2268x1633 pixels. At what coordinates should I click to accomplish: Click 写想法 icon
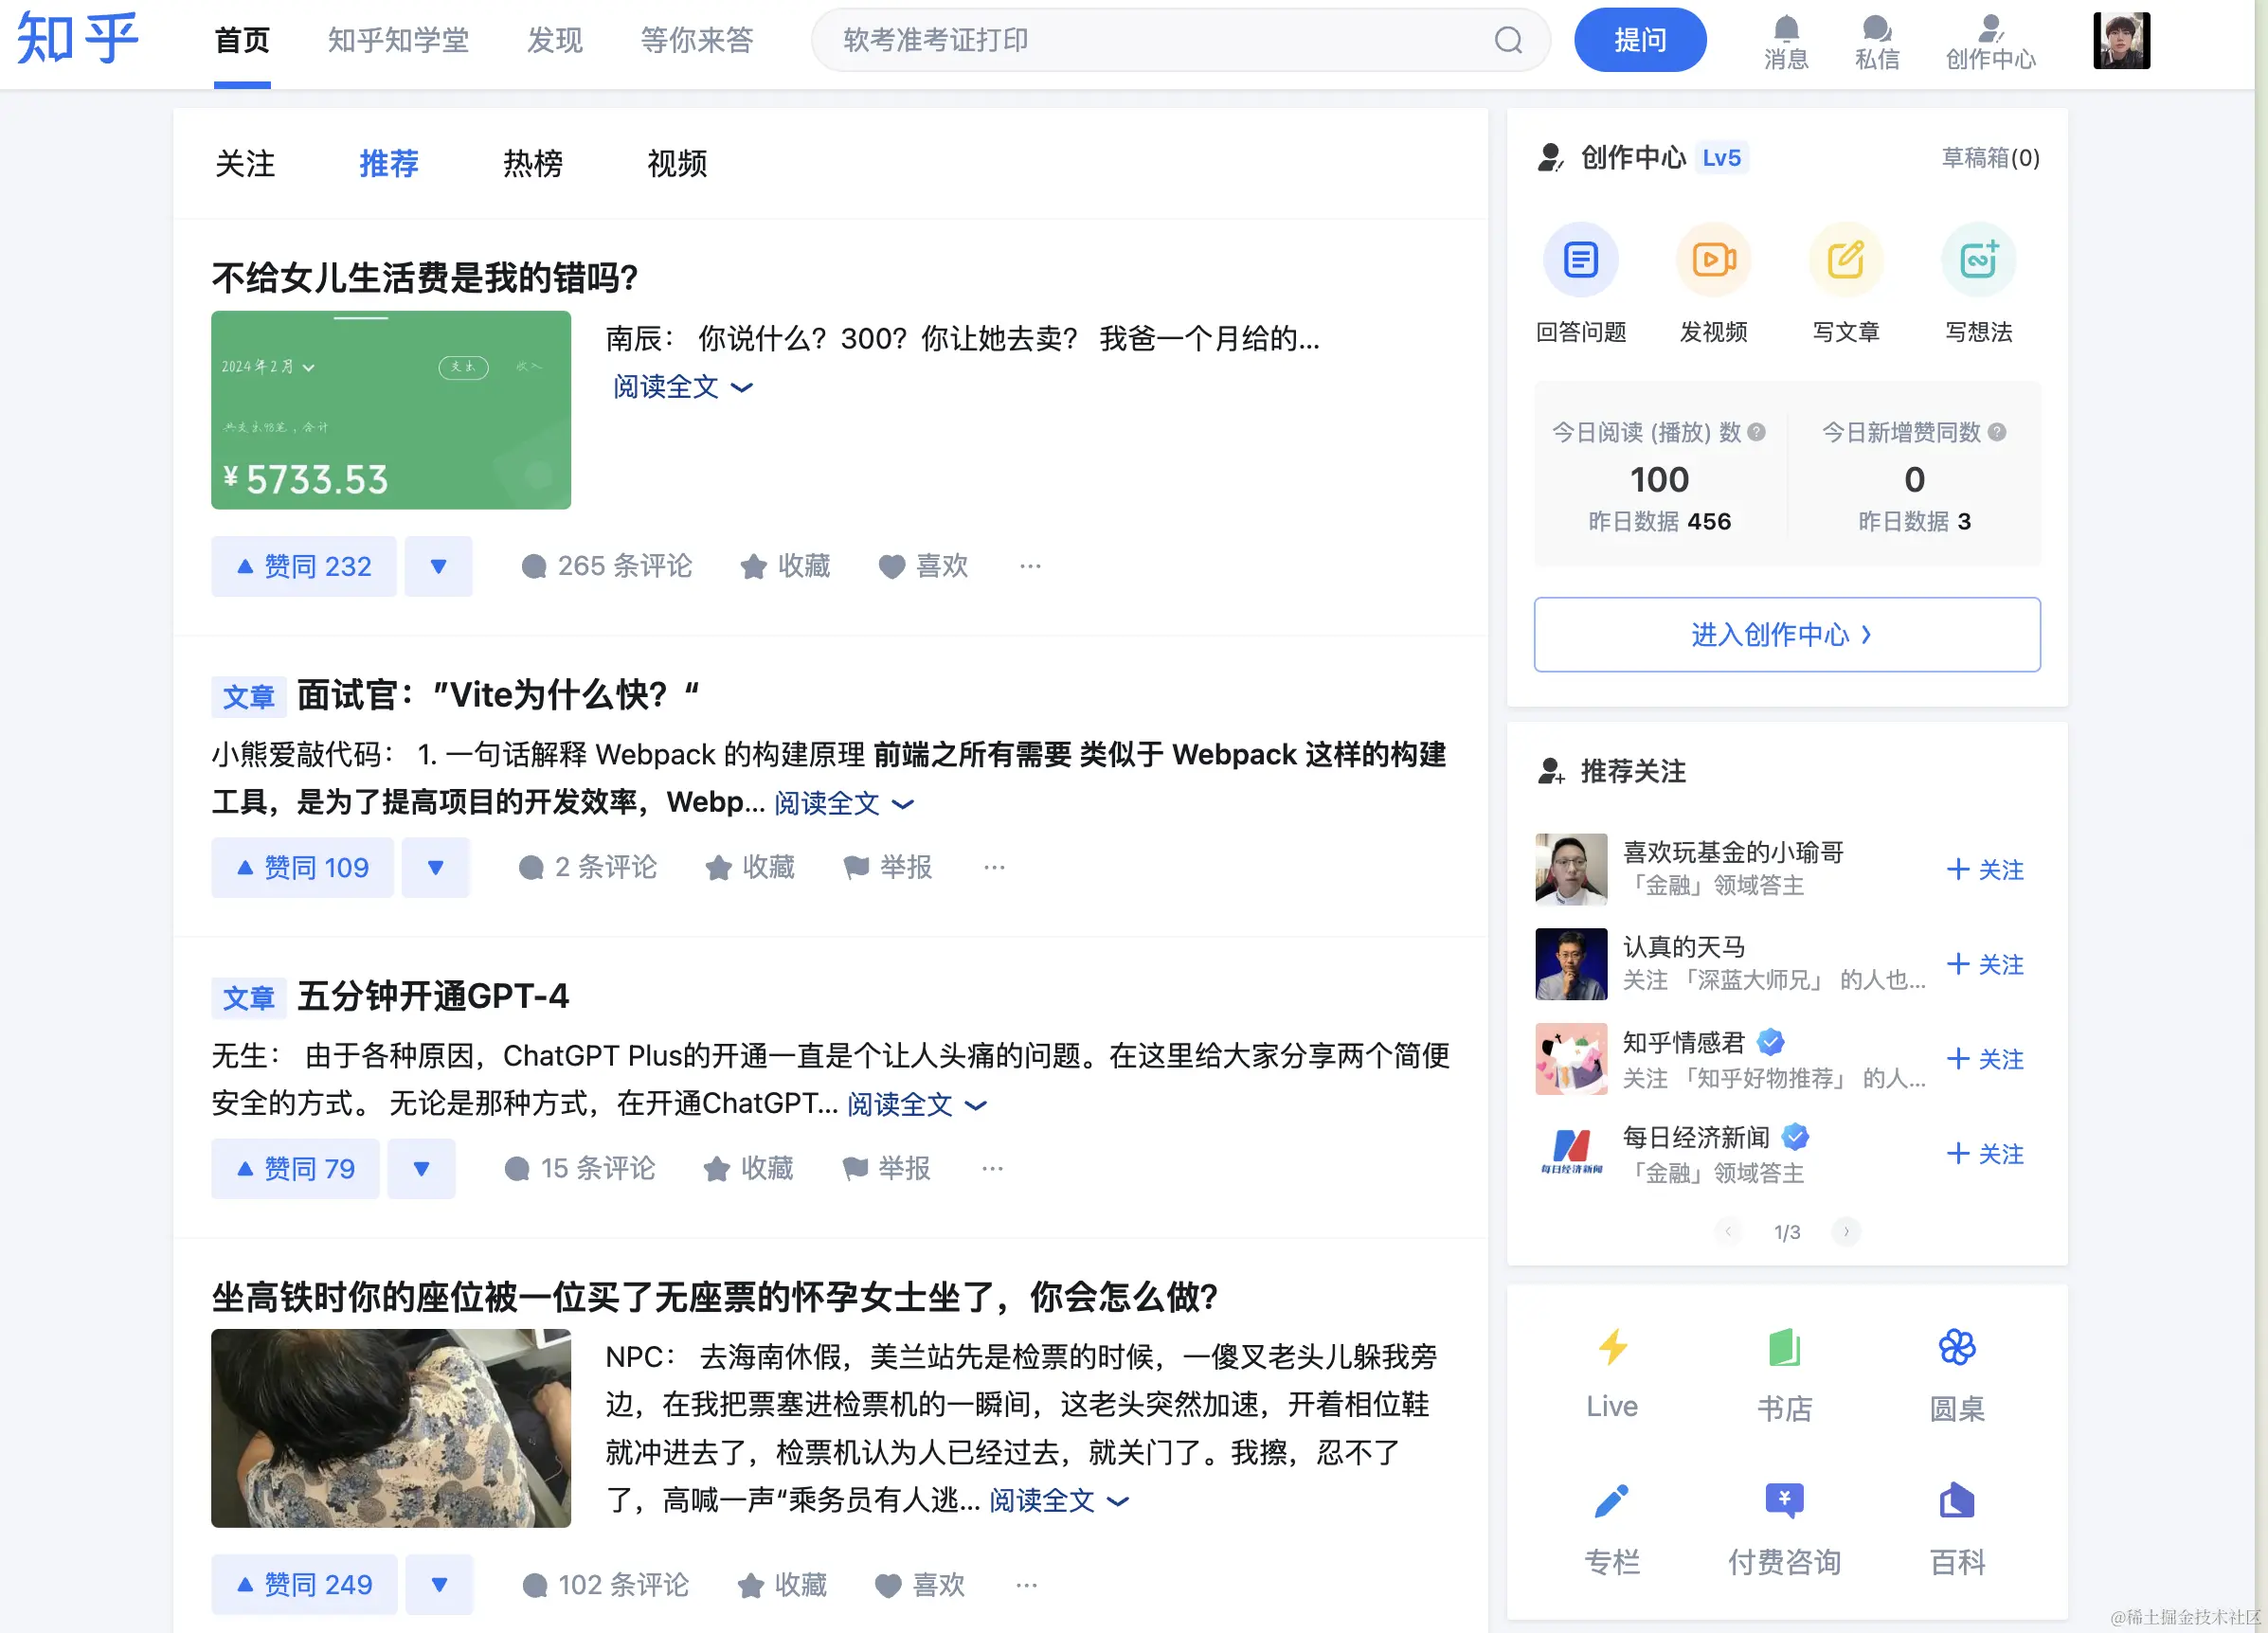point(1978,260)
